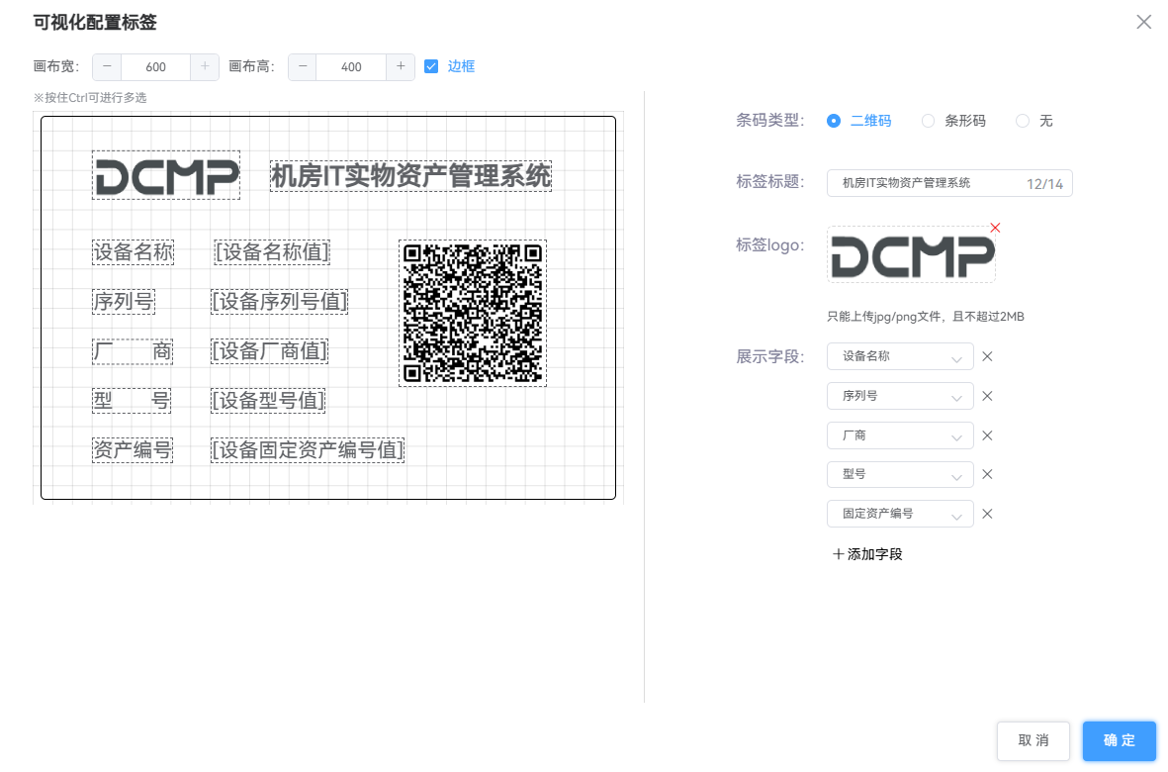This screenshot has width=1168, height=772.
Task: Select the DCMP logo on canvas
Action: [166, 176]
